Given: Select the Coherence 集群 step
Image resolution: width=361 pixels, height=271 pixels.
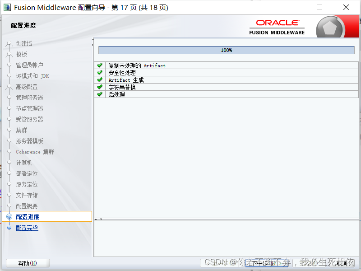Looking at the screenshot, I should pyautogui.click(x=35, y=152).
